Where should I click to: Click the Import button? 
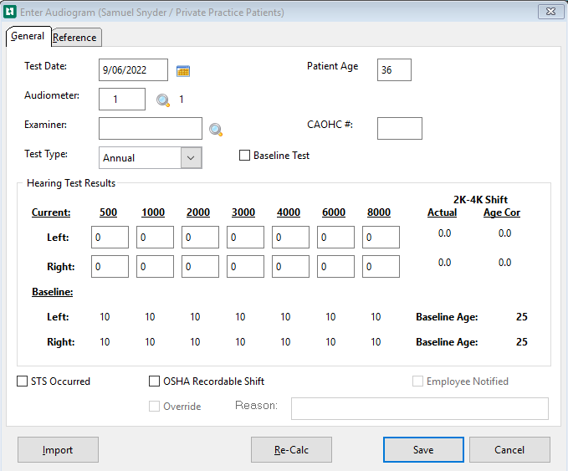(58, 449)
